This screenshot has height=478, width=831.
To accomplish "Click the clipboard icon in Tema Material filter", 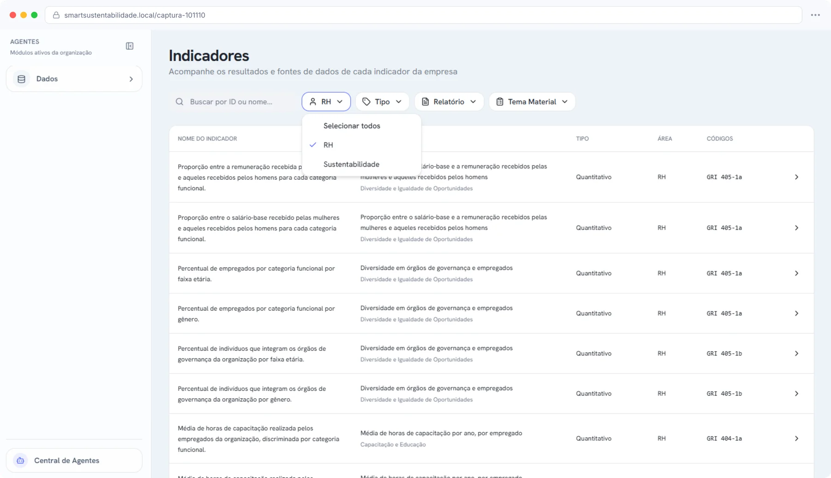I will [500, 102].
